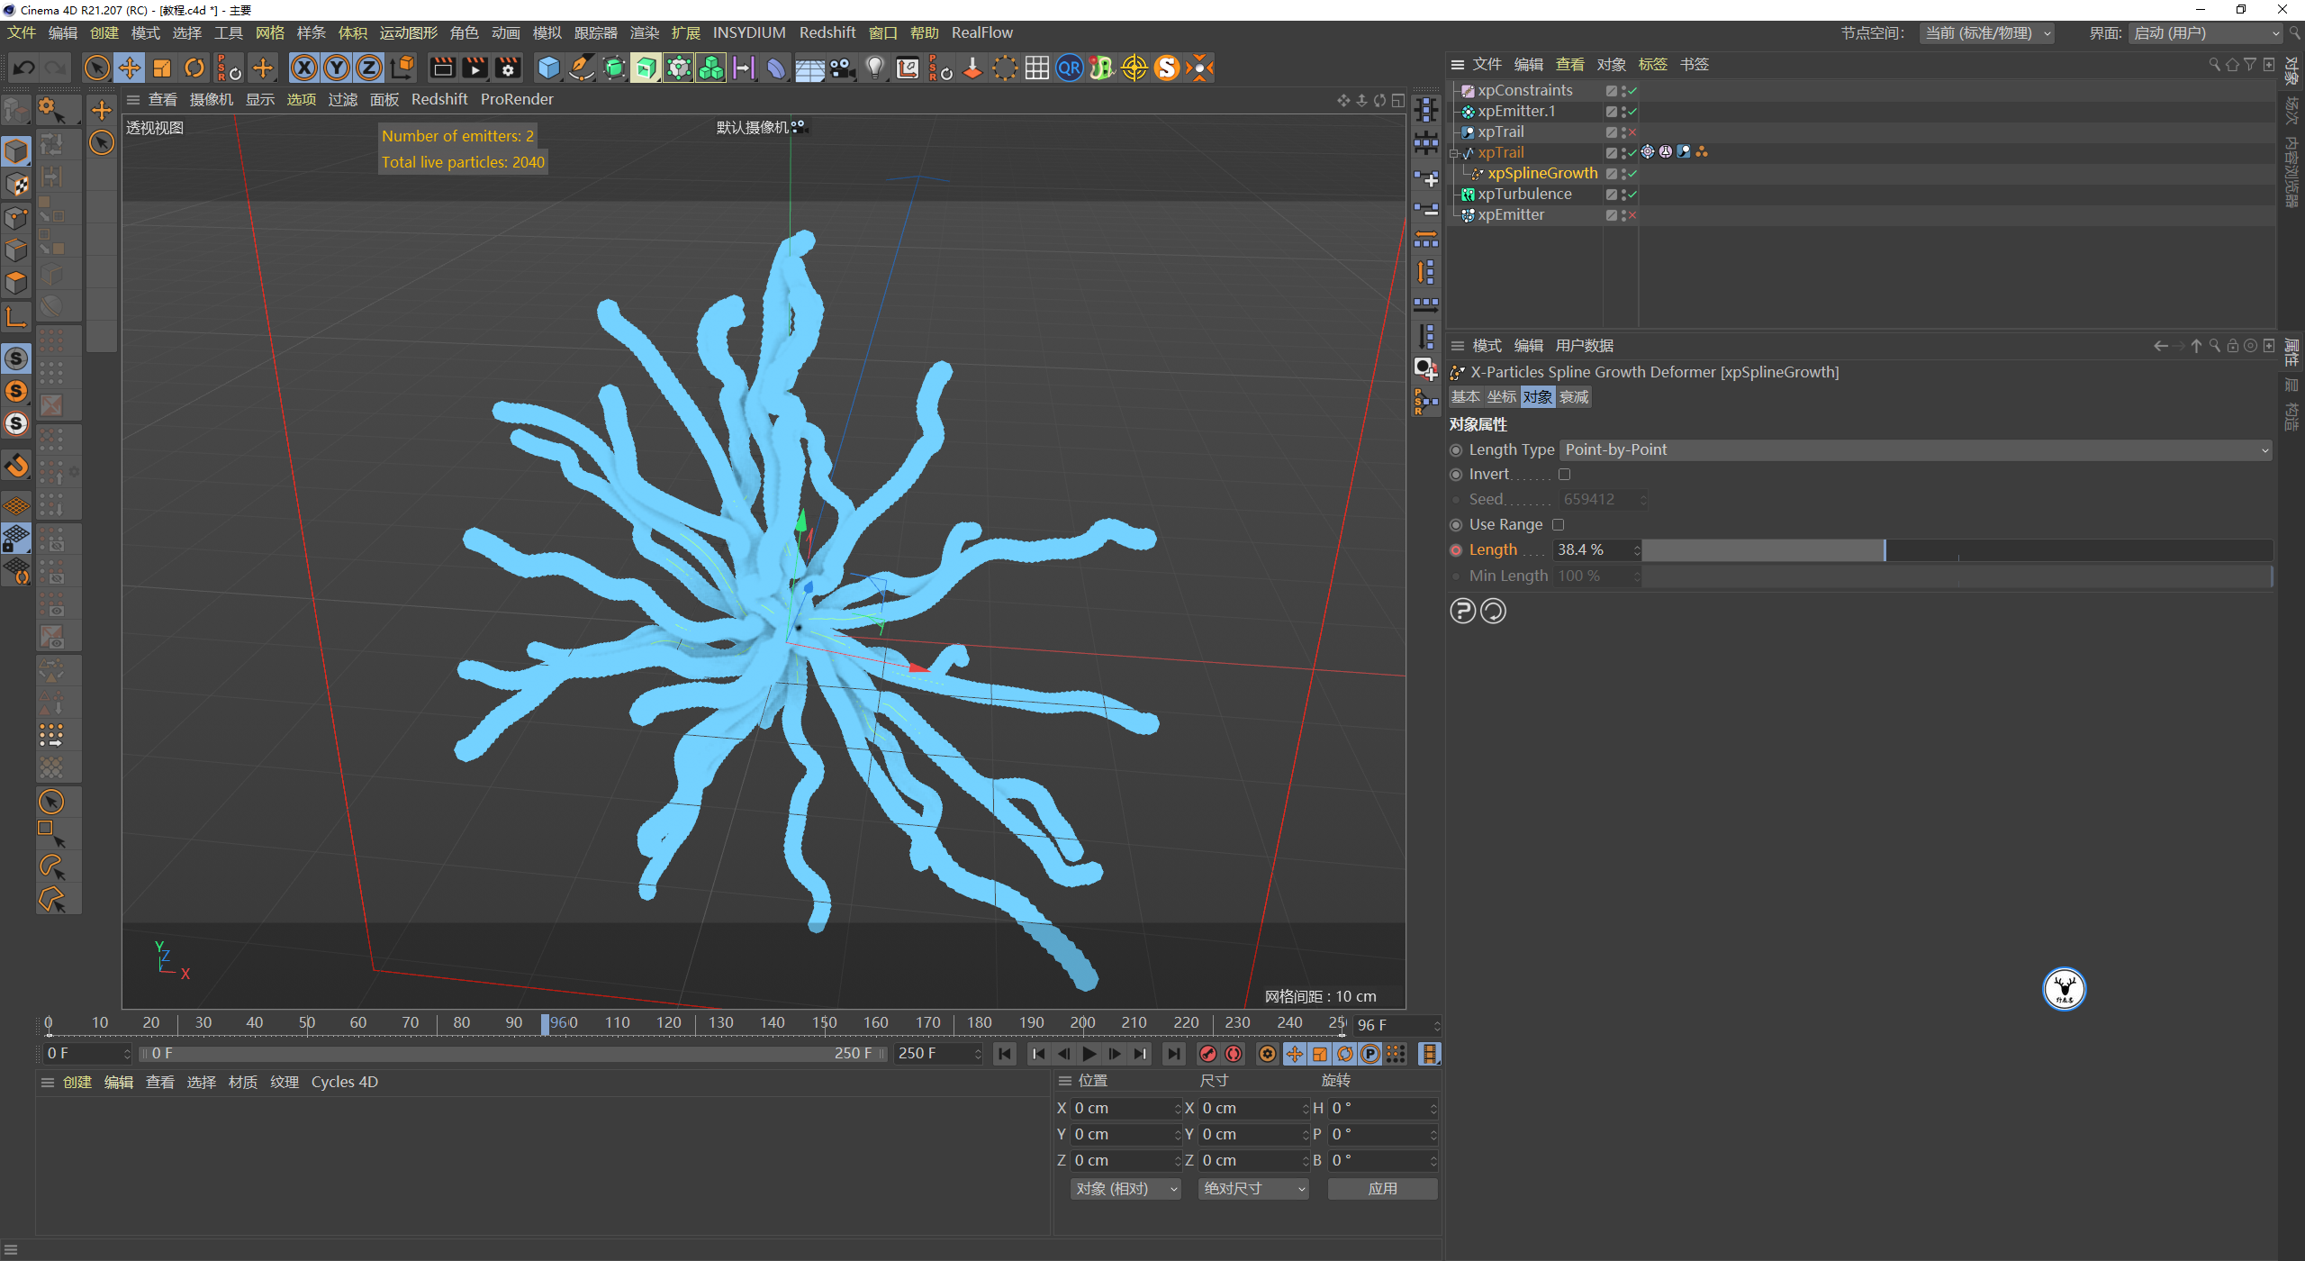The height and width of the screenshot is (1261, 2305).
Task: Go to the start of the animation
Action: point(1005,1053)
